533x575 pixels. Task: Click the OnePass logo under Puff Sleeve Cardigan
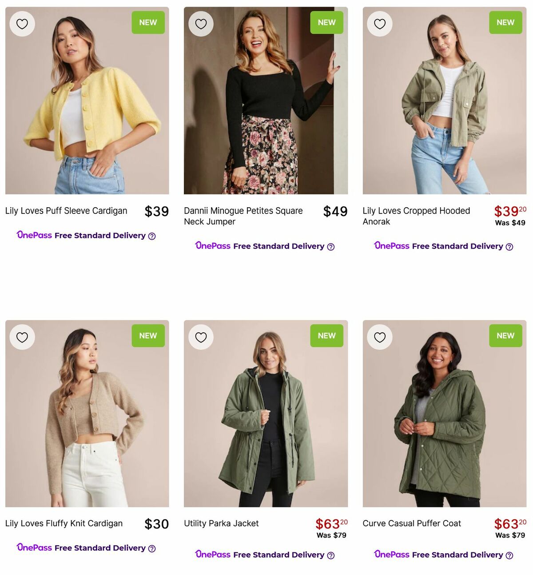tap(34, 235)
